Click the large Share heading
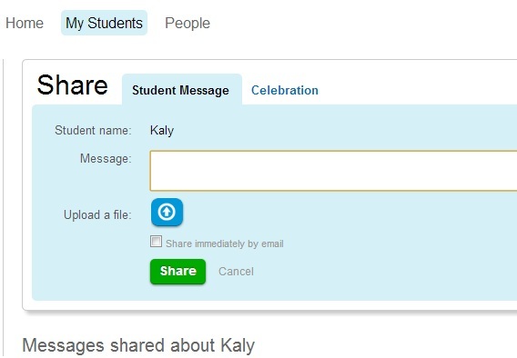 pos(72,85)
